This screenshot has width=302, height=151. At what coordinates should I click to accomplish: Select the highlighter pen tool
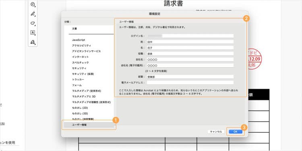33,14
